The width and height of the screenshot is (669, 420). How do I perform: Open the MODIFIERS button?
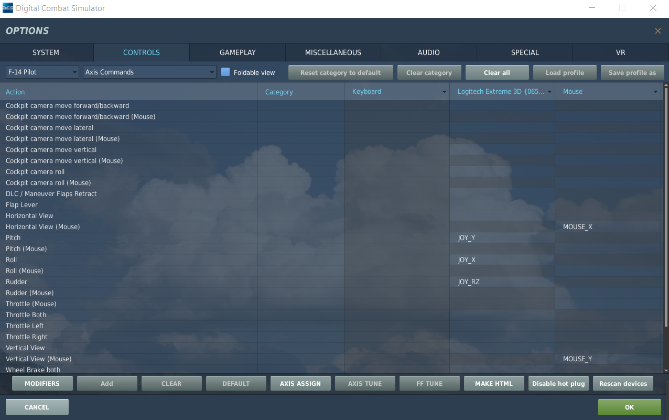pyautogui.click(x=42, y=383)
